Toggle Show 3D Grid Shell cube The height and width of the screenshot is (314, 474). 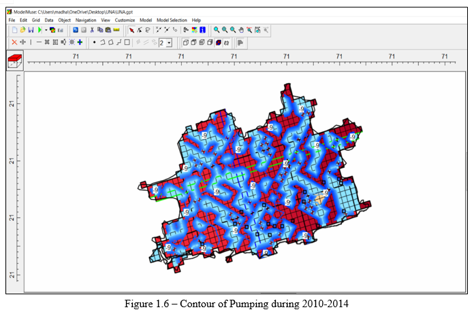click(x=186, y=43)
